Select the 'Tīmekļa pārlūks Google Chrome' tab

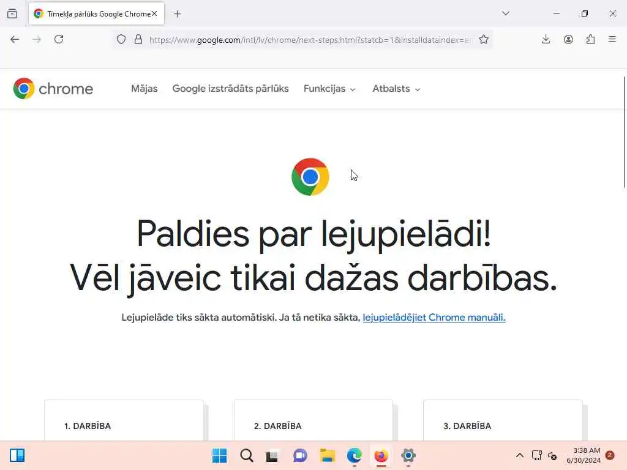96,13
